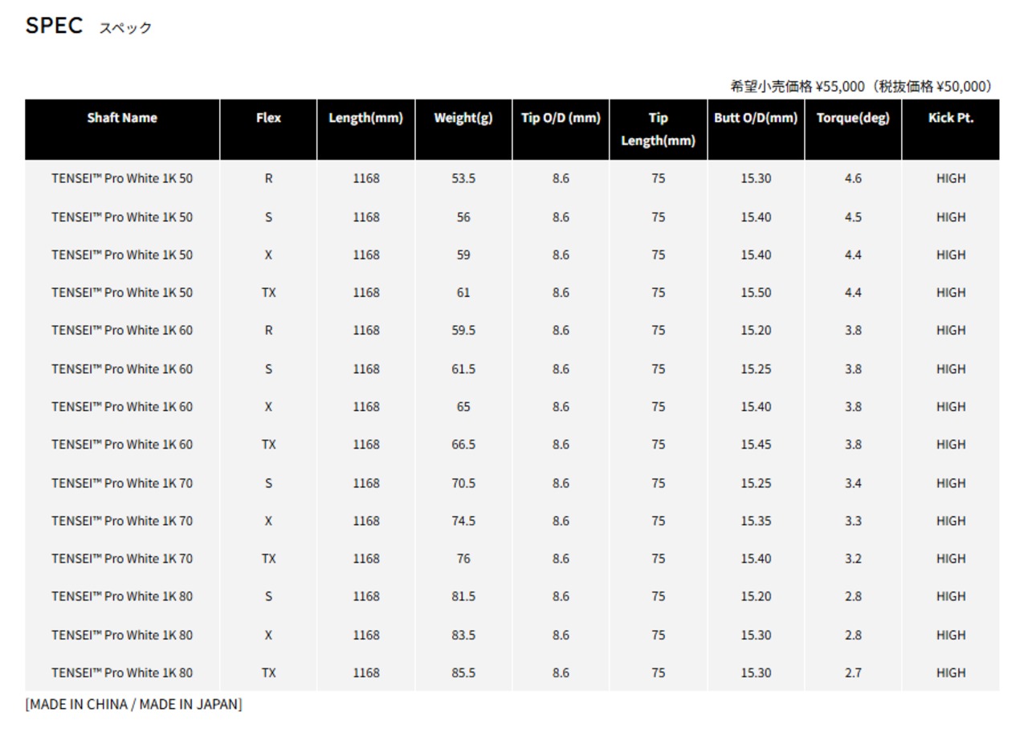Image resolution: width=1028 pixels, height=732 pixels.
Task: Select the 15.45 butt diameter value
Action: 756,445
